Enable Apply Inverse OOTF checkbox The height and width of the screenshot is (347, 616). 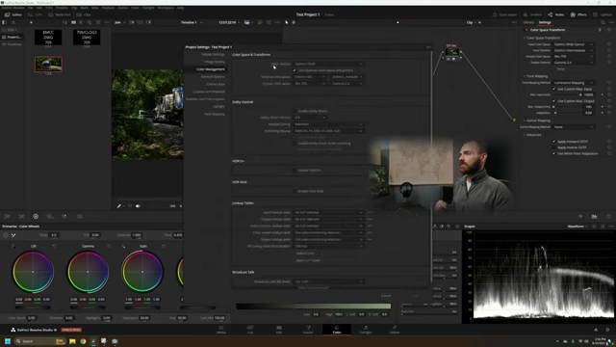(x=554, y=147)
